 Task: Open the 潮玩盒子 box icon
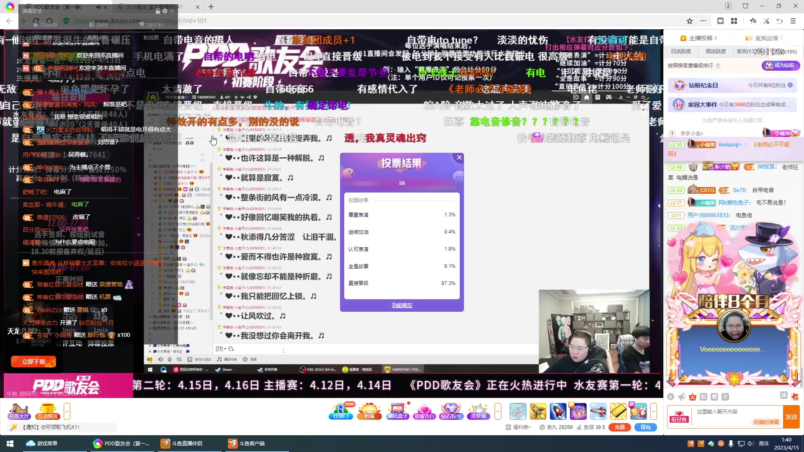397,411
